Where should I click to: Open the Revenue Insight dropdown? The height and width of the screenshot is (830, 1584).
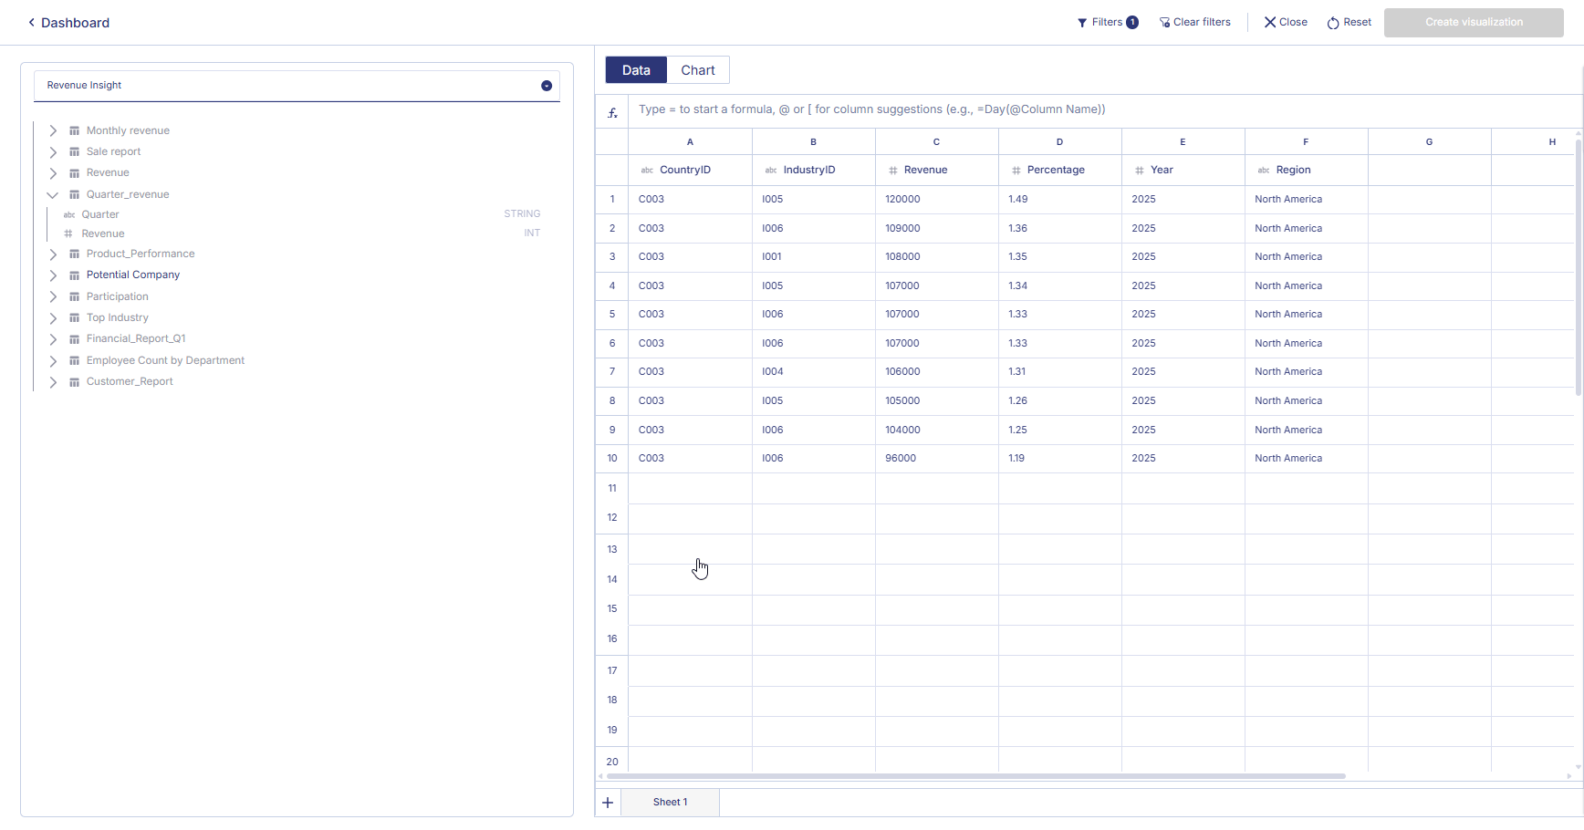click(x=547, y=86)
